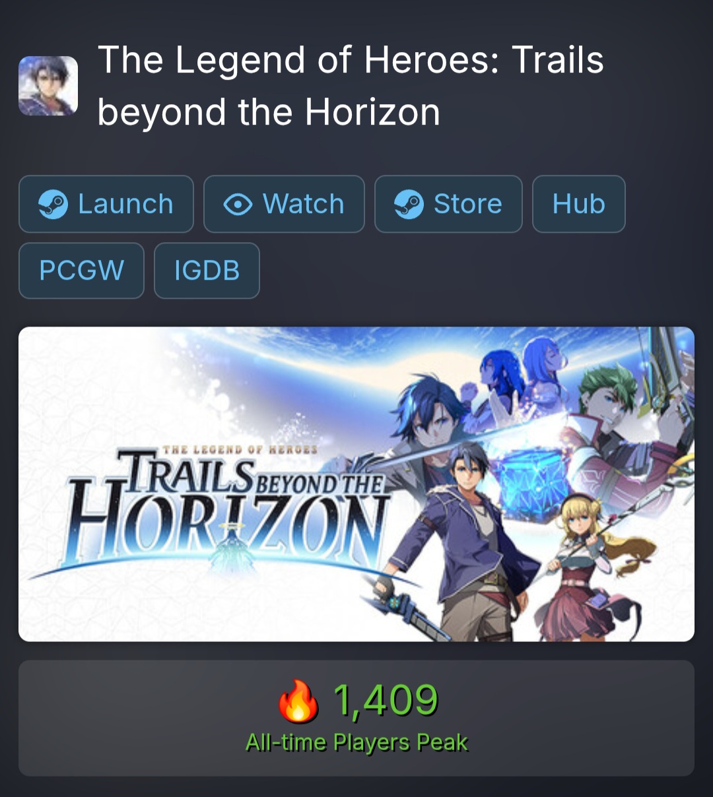
Task: Click the 1,409 peak player count
Action: (x=386, y=700)
